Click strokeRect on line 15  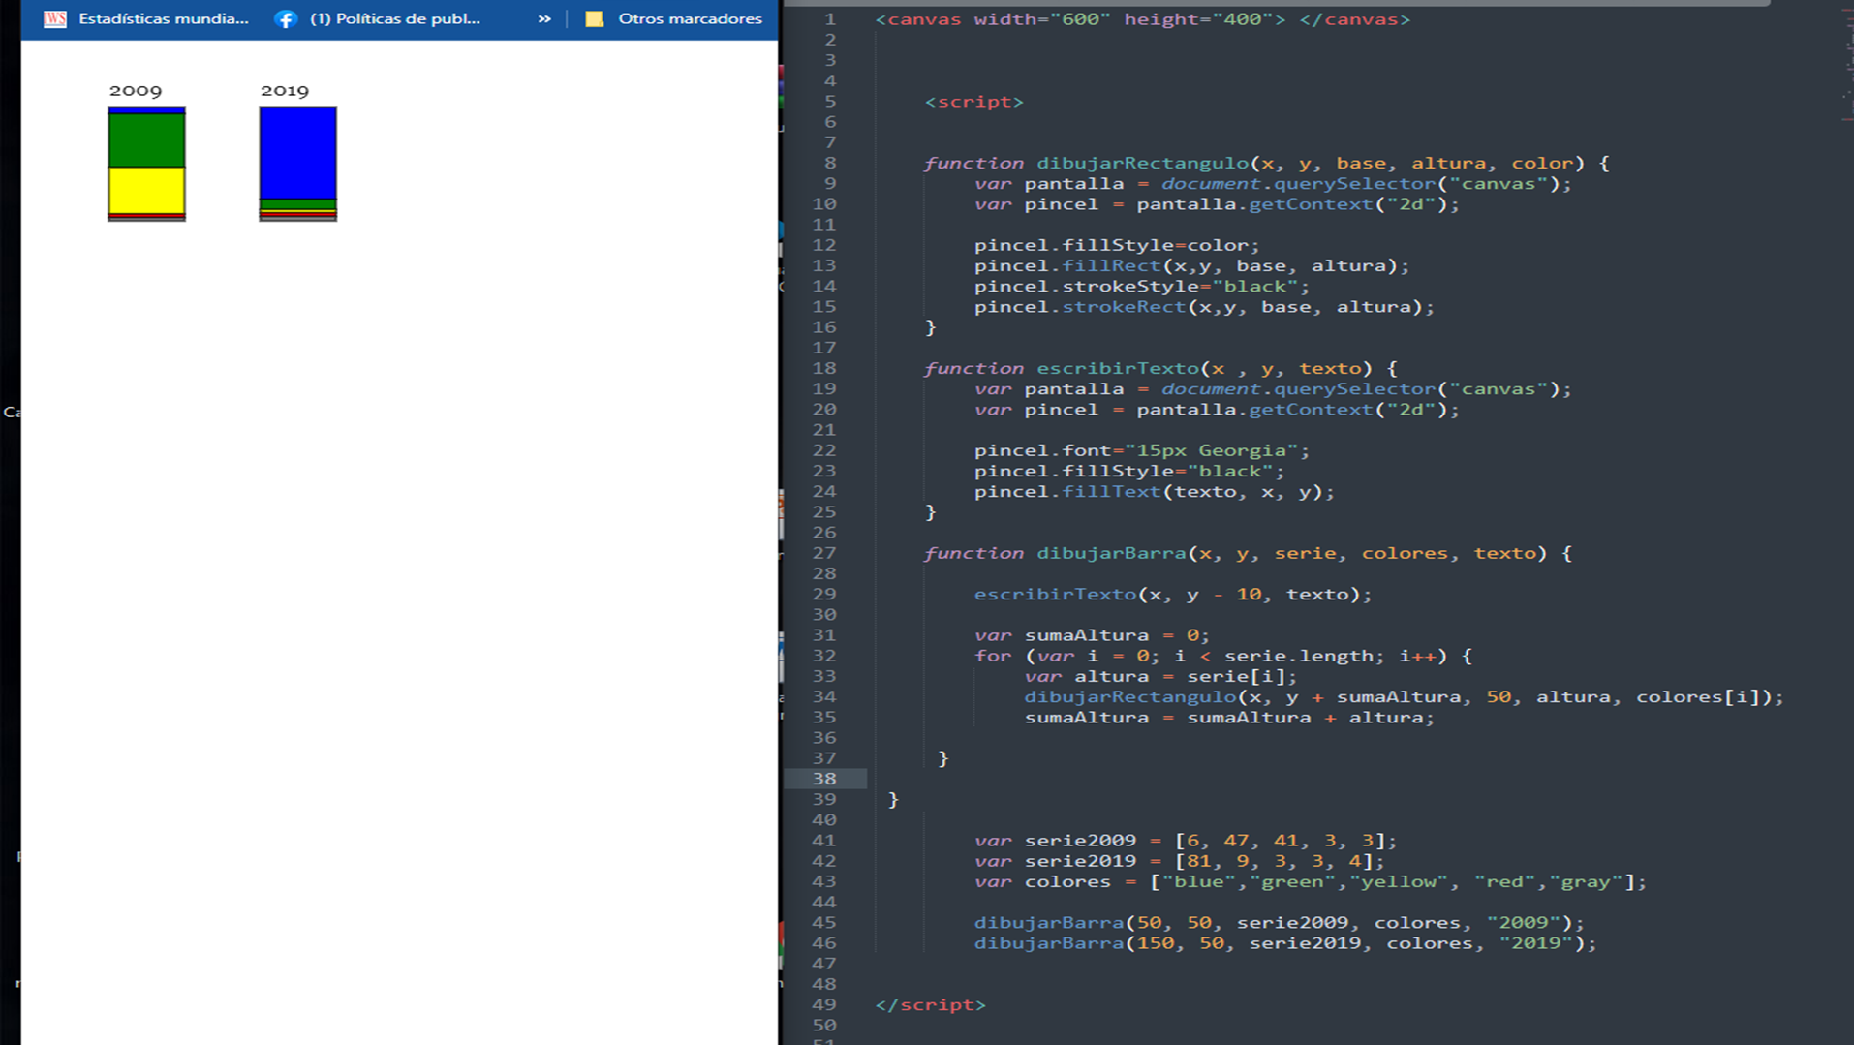1125,307
